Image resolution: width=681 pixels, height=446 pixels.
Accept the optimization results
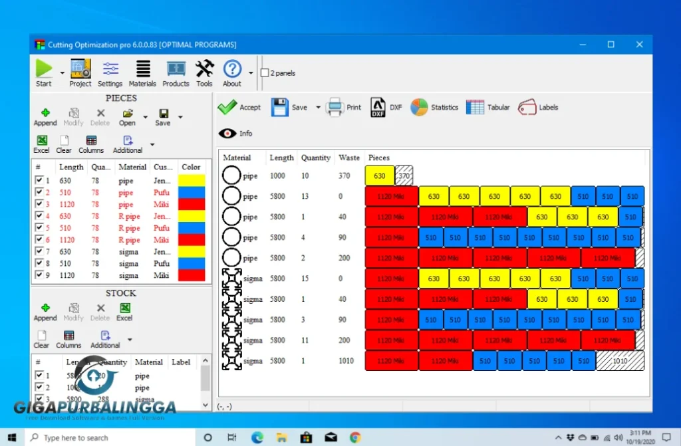click(x=239, y=107)
